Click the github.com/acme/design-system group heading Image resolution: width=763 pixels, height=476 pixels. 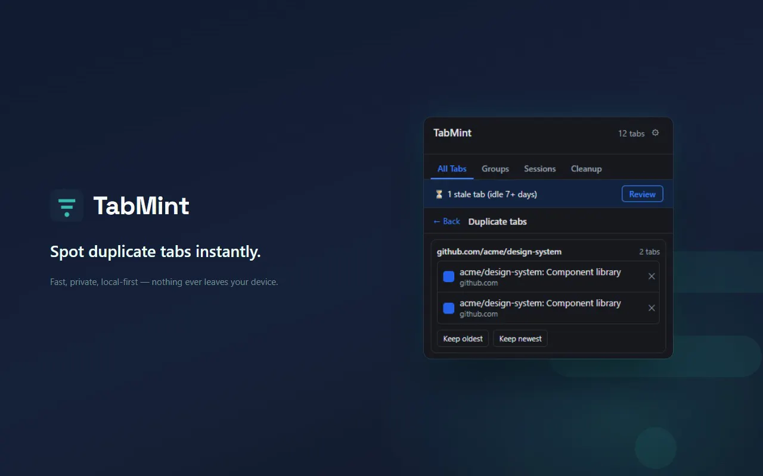[500, 252]
